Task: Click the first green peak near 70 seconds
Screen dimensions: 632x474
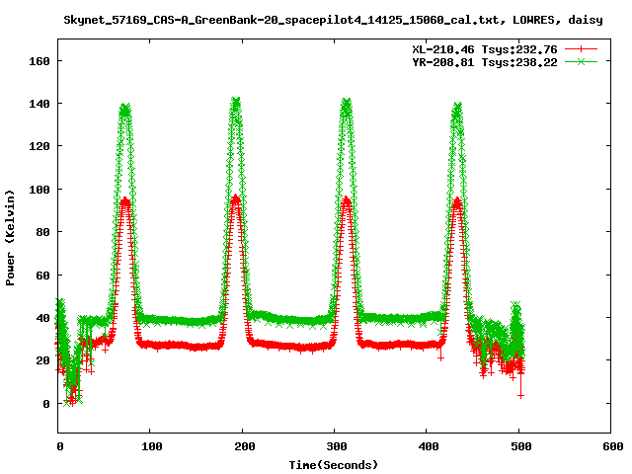Action: pos(125,110)
